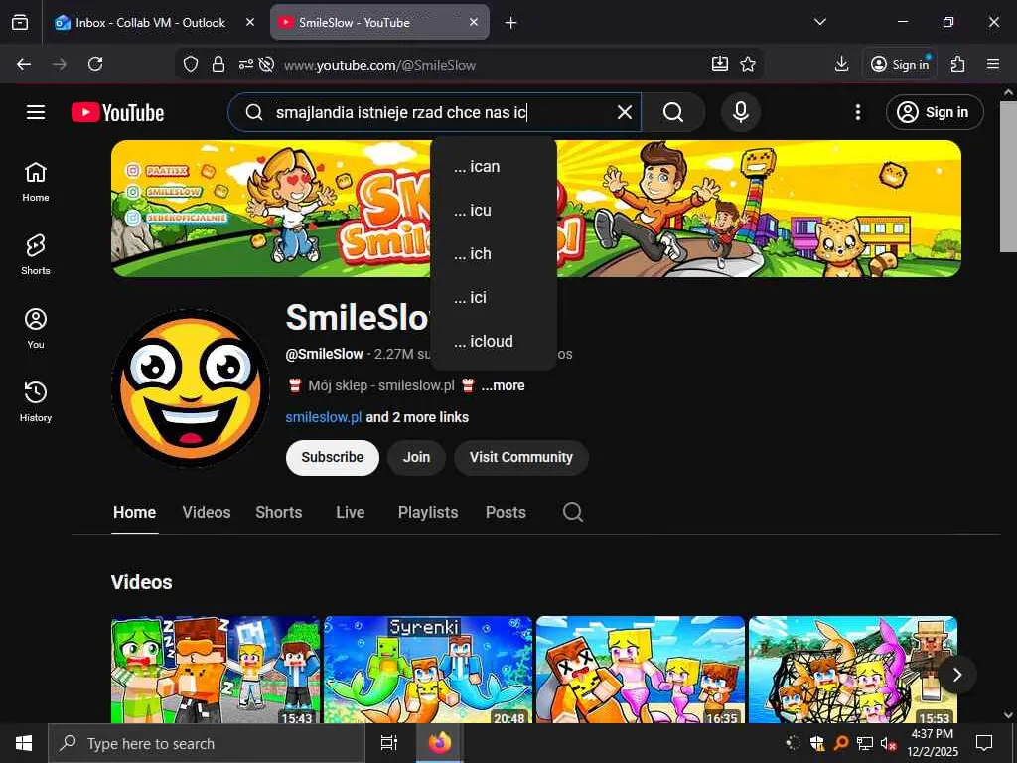Viewport: 1017px width, 763px height.
Task: Click the YouTube Sign in button
Action: tap(935, 112)
